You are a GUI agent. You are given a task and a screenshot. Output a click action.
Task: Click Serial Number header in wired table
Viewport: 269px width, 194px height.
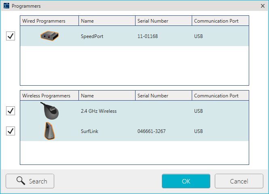point(164,21)
